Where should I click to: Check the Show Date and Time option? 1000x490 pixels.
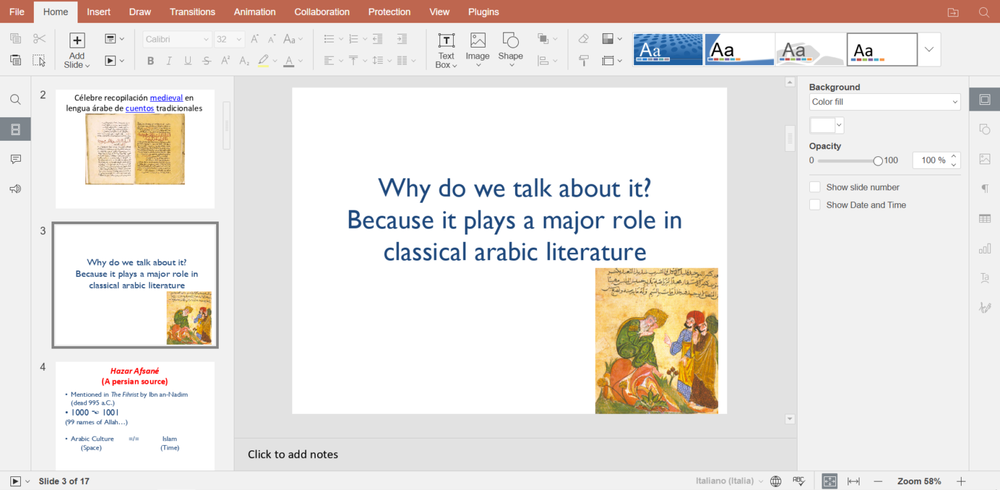814,205
